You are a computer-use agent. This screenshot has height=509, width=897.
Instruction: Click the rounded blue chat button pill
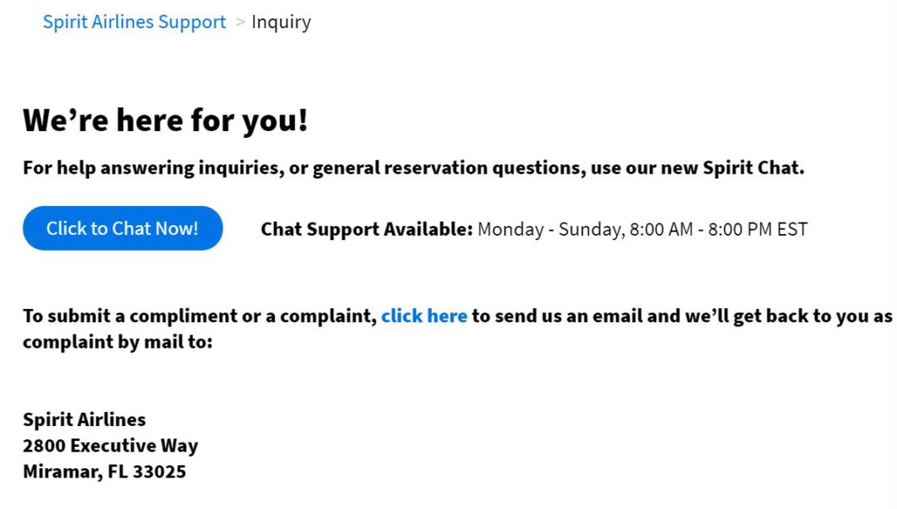pyautogui.click(x=121, y=228)
